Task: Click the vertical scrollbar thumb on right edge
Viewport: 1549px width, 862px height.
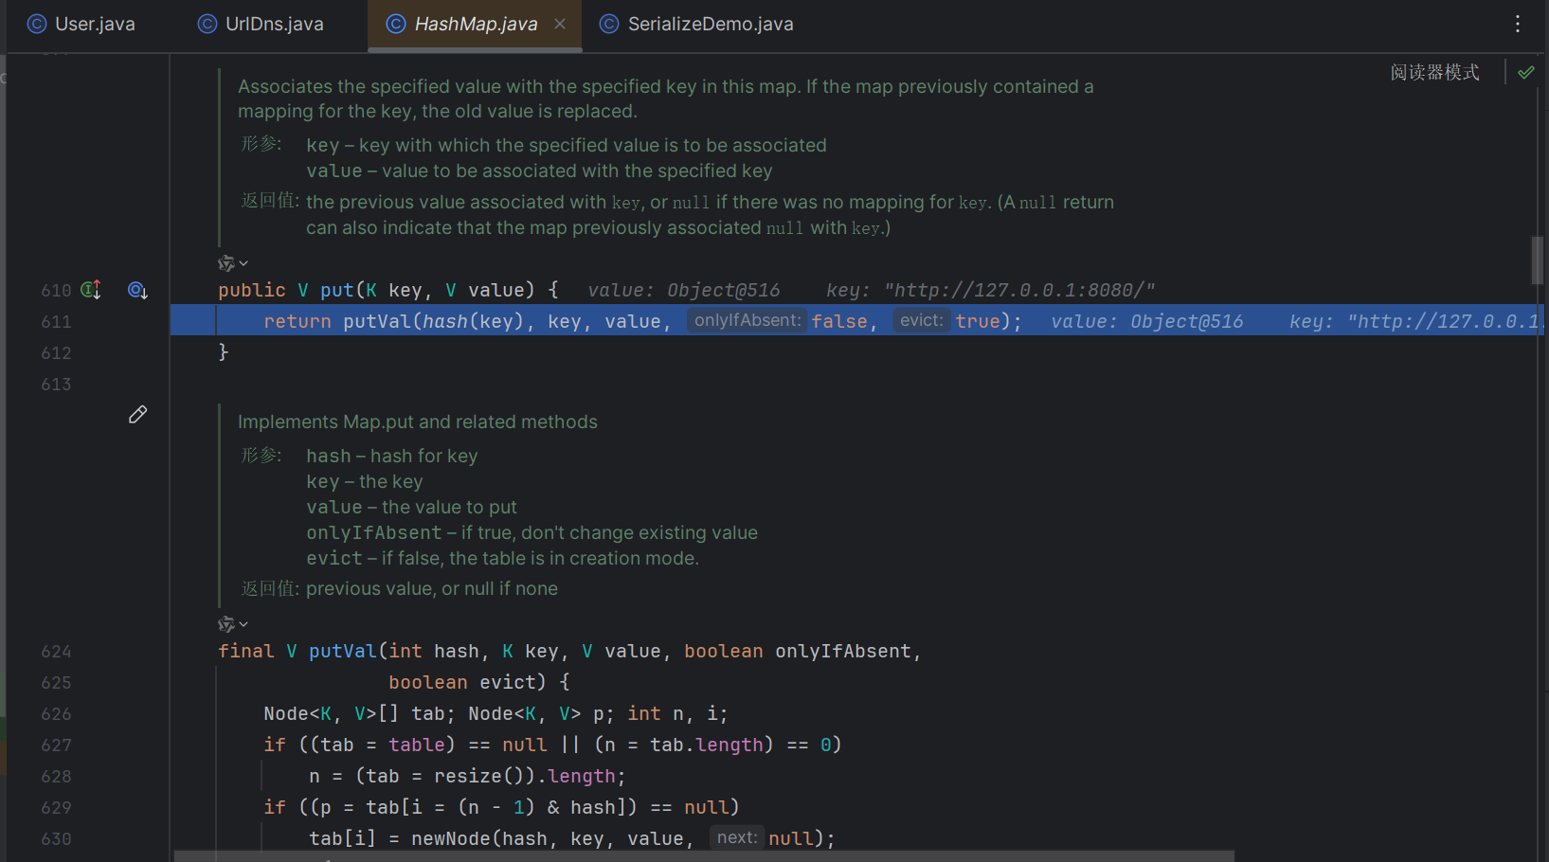Action: coord(1537,260)
